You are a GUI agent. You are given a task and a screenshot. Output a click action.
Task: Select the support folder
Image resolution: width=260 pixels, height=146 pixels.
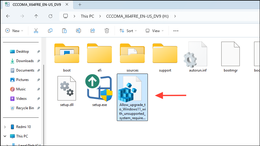point(165,57)
